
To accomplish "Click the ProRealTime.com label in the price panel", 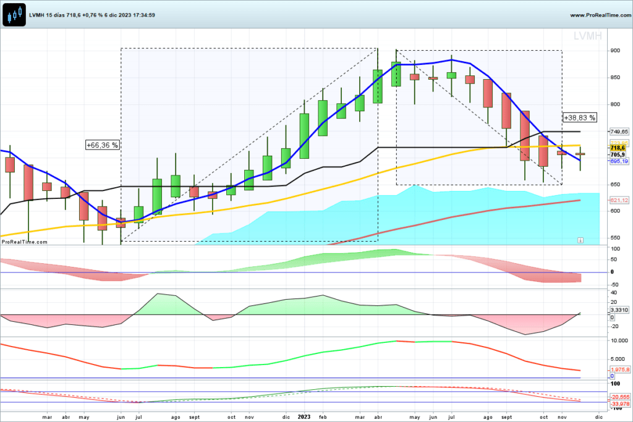I will pyautogui.click(x=24, y=242).
